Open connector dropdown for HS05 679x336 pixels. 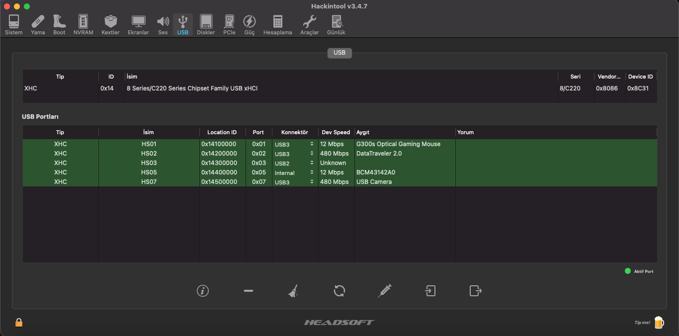(295, 172)
